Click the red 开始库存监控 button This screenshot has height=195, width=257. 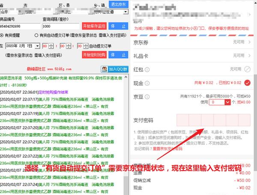(94, 26)
